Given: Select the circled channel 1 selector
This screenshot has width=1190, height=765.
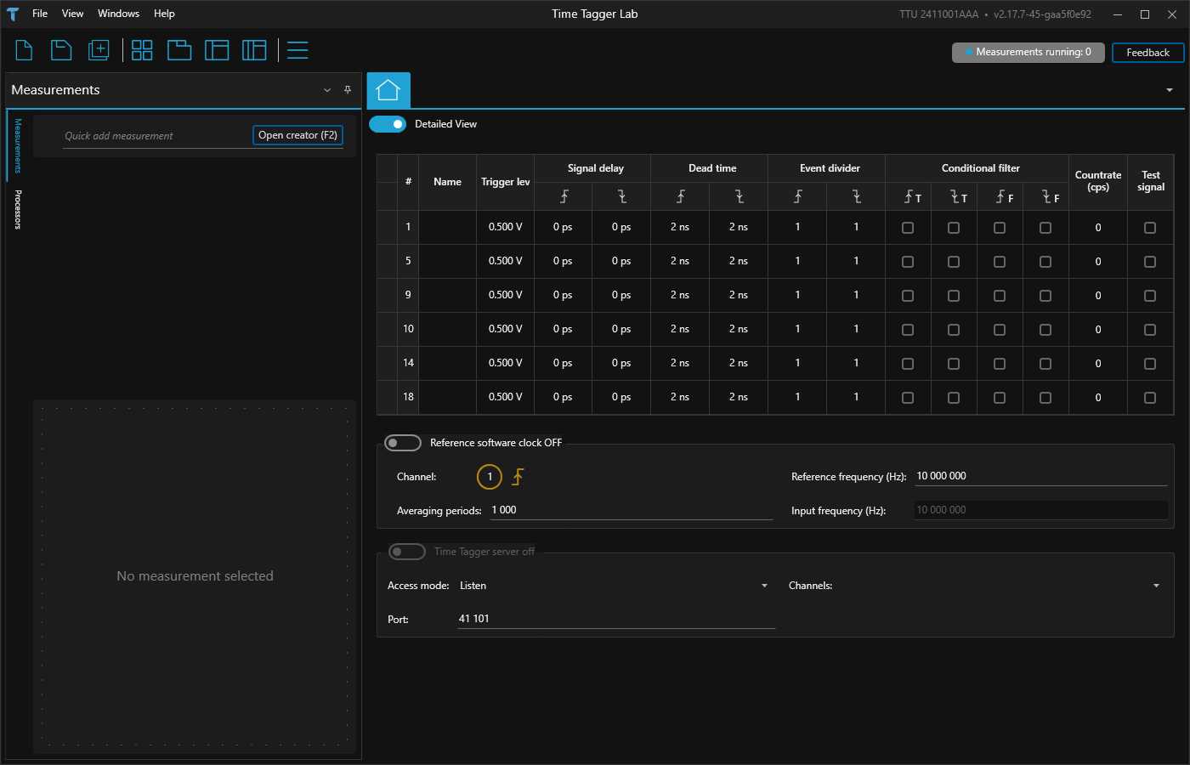Looking at the screenshot, I should click(x=490, y=477).
